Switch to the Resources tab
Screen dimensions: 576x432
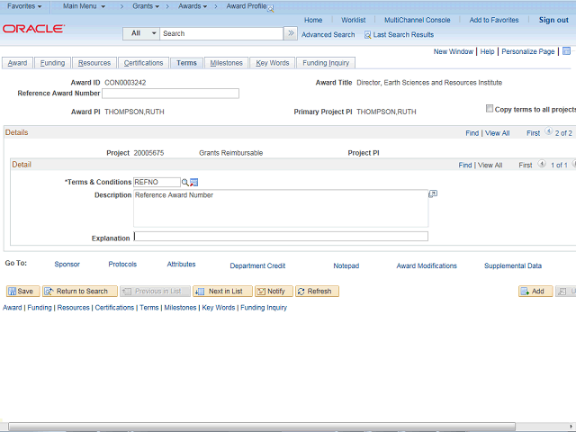pos(94,63)
